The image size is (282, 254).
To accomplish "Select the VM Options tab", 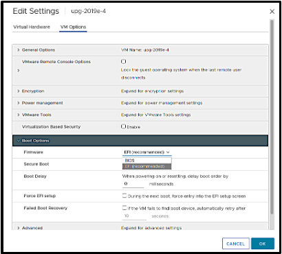I will click(x=73, y=27).
